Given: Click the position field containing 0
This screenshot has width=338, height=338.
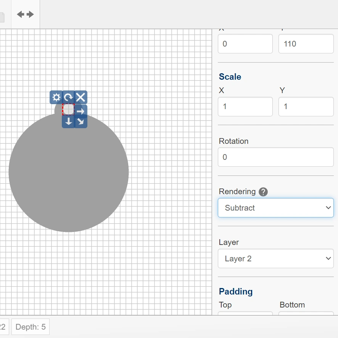Looking at the screenshot, I should [x=245, y=43].
